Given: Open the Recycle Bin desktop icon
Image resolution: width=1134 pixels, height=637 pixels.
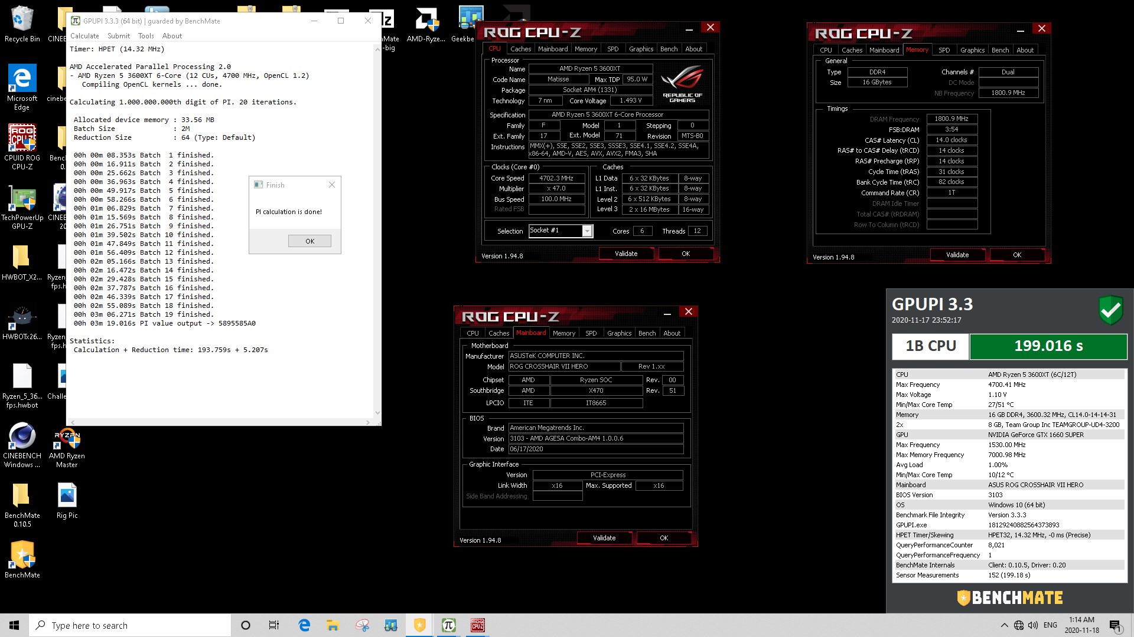Looking at the screenshot, I should [22, 24].
